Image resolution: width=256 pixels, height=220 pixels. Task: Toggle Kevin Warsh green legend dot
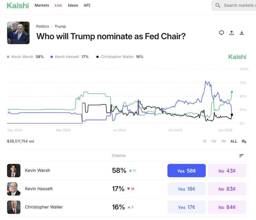(8, 57)
